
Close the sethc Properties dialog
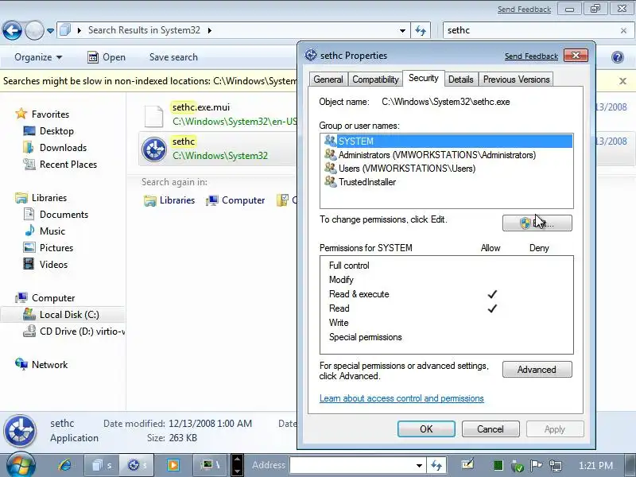(576, 56)
